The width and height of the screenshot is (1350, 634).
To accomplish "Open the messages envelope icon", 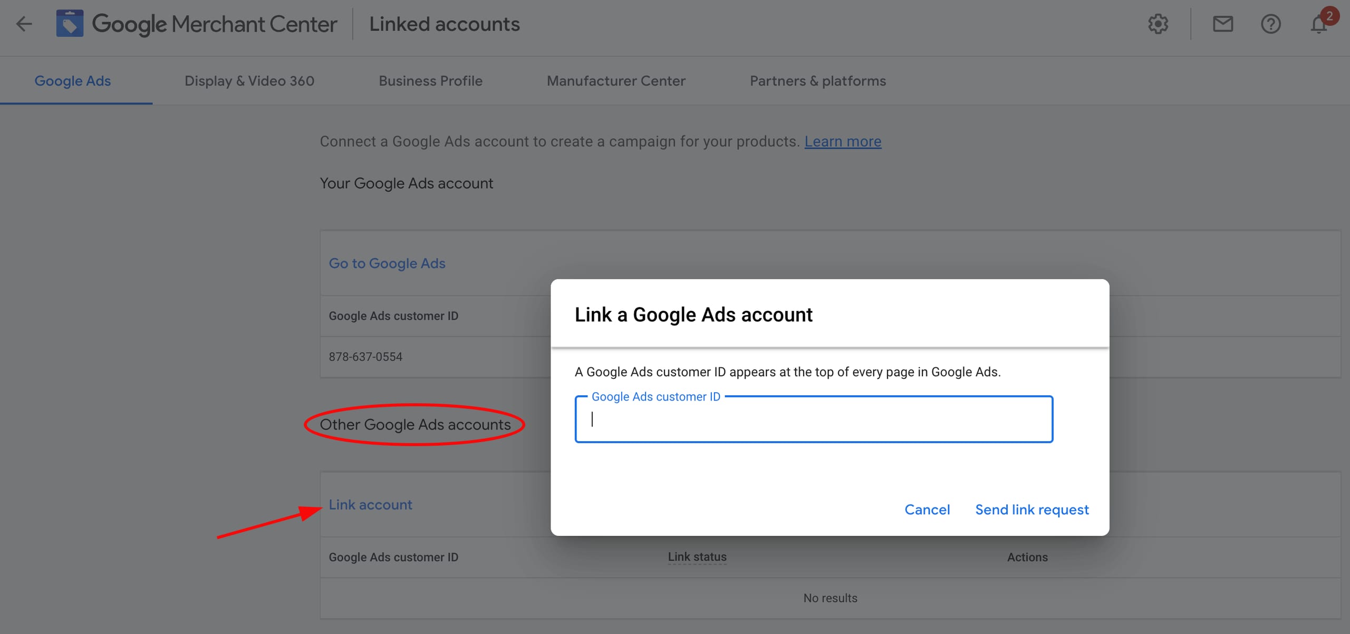I will [x=1222, y=24].
